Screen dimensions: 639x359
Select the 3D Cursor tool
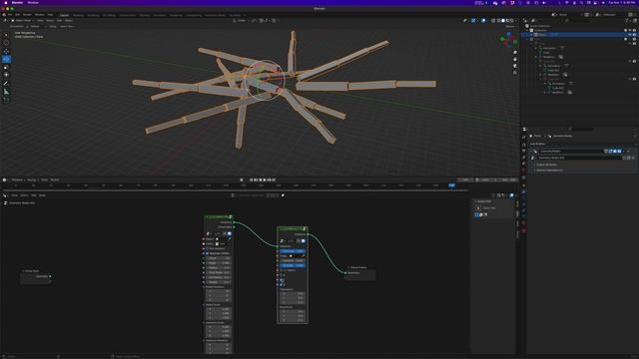tap(6, 43)
